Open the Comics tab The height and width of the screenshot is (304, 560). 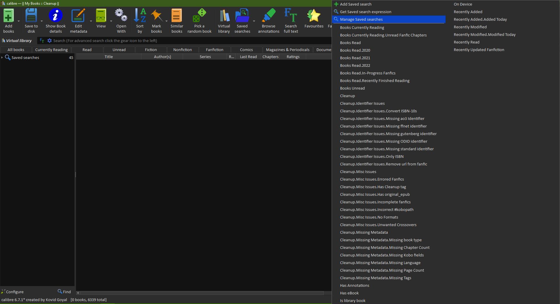[x=246, y=50]
